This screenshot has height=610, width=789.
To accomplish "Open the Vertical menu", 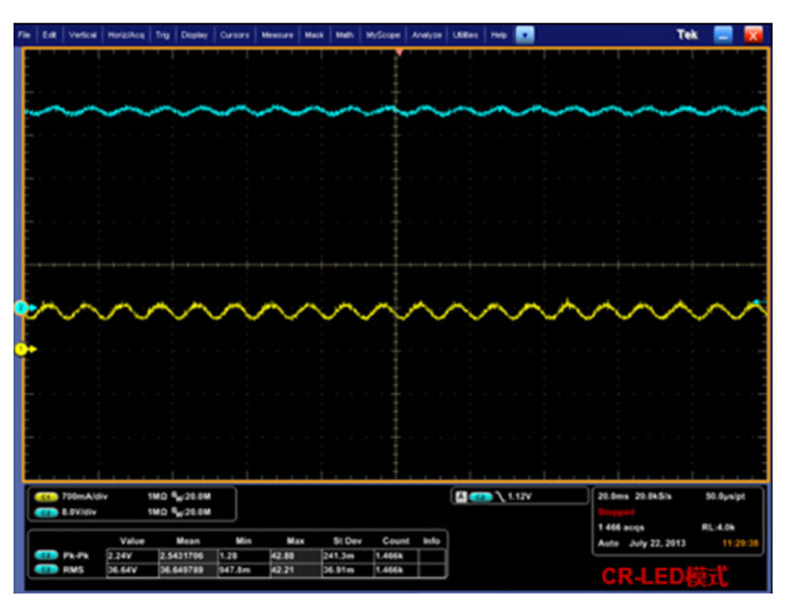I will coord(83,35).
